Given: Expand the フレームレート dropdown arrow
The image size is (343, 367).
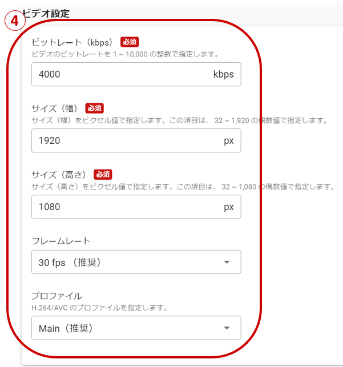Looking at the screenshot, I should [x=227, y=262].
